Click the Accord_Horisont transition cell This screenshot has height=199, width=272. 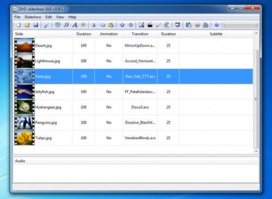coord(140,61)
